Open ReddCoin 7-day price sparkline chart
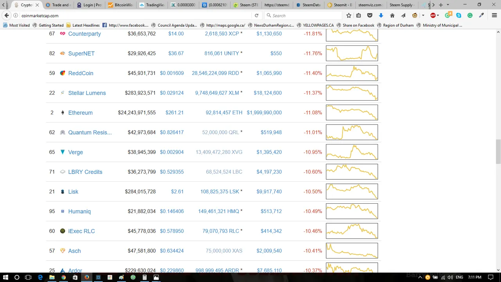501x282 pixels. click(x=352, y=73)
